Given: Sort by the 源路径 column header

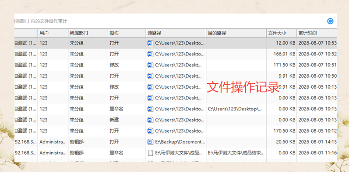Looking at the screenshot, I should pos(176,33).
